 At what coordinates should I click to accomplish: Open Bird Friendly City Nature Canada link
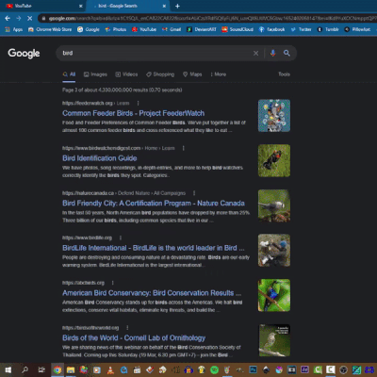(154, 204)
